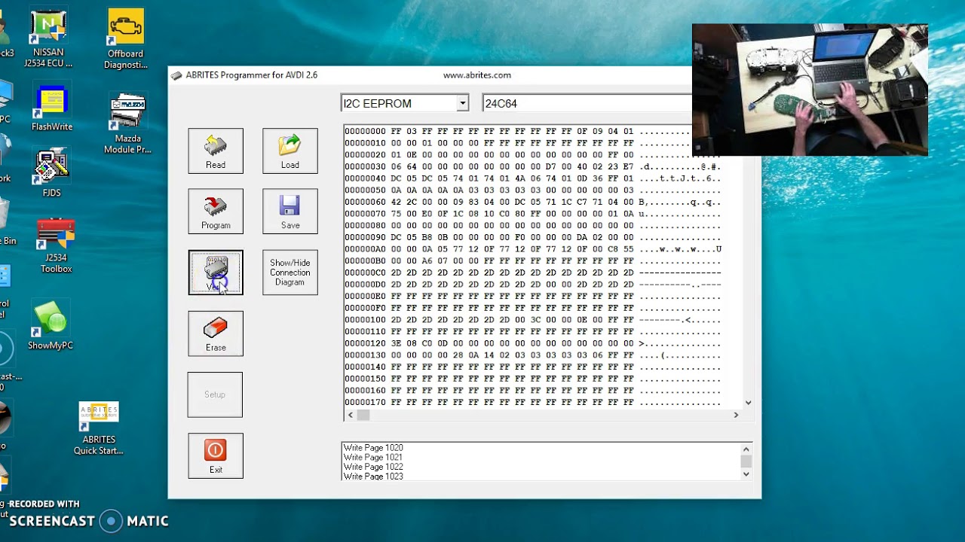Viewport: 965px width, 542px height.
Task: Click hex row at address 00000170
Action: 533,403
